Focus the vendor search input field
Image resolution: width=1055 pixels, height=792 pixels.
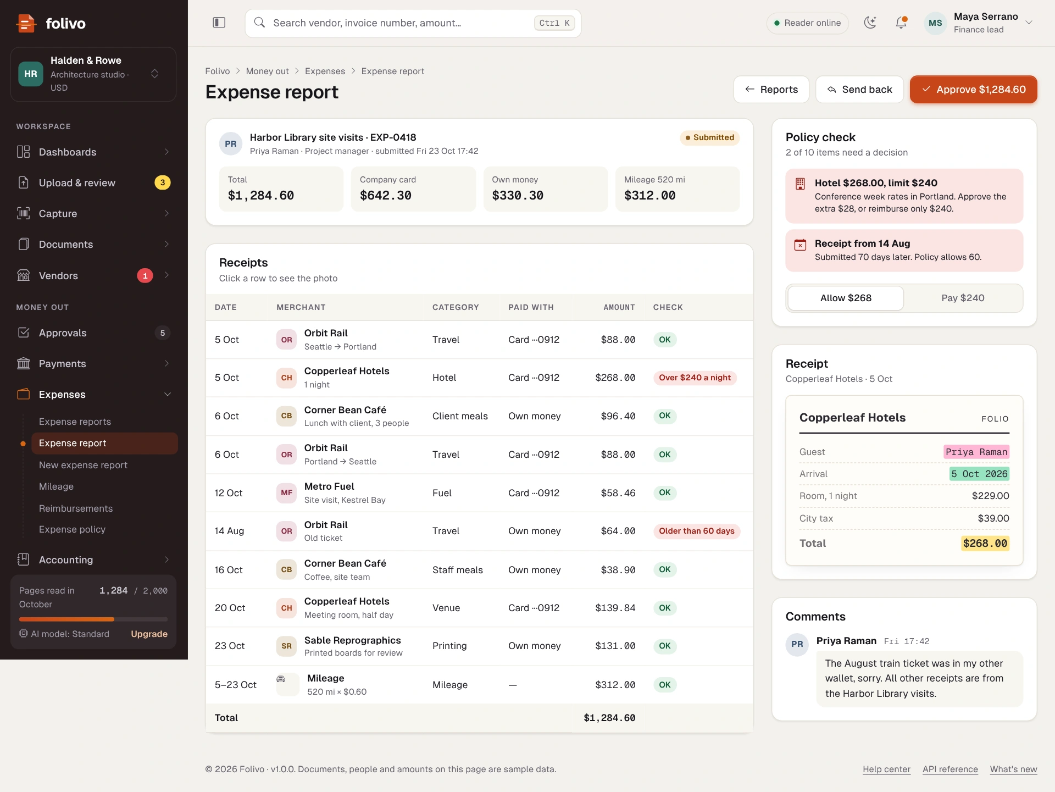tap(413, 23)
